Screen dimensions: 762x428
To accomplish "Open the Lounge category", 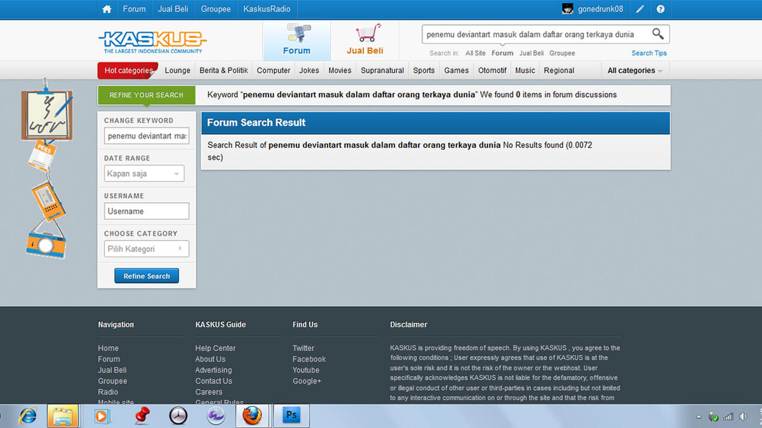I will click(x=177, y=70).
